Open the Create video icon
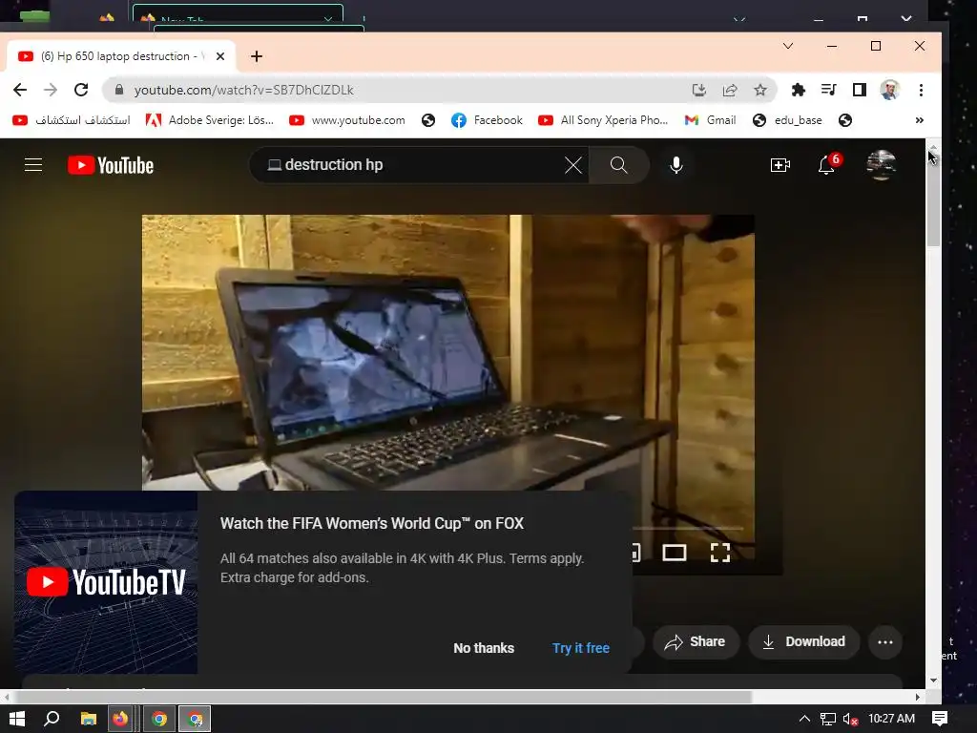Viewport: 977px width, 733px height. click(x=780, y=164)
